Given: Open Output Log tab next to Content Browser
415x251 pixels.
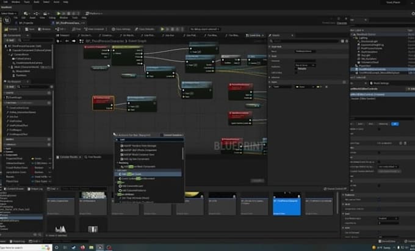Looking at the screenshot, I should point(35,189).
